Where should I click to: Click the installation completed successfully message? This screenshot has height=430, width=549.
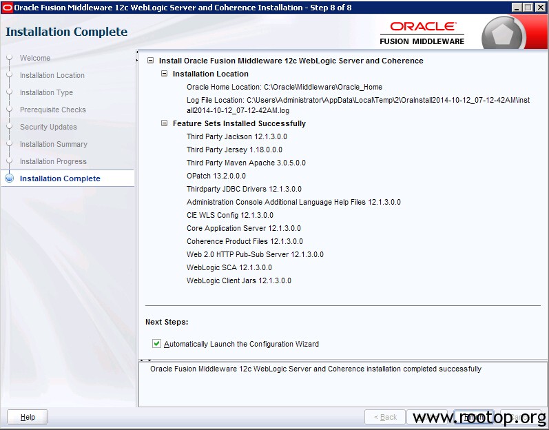click(315, 369)
